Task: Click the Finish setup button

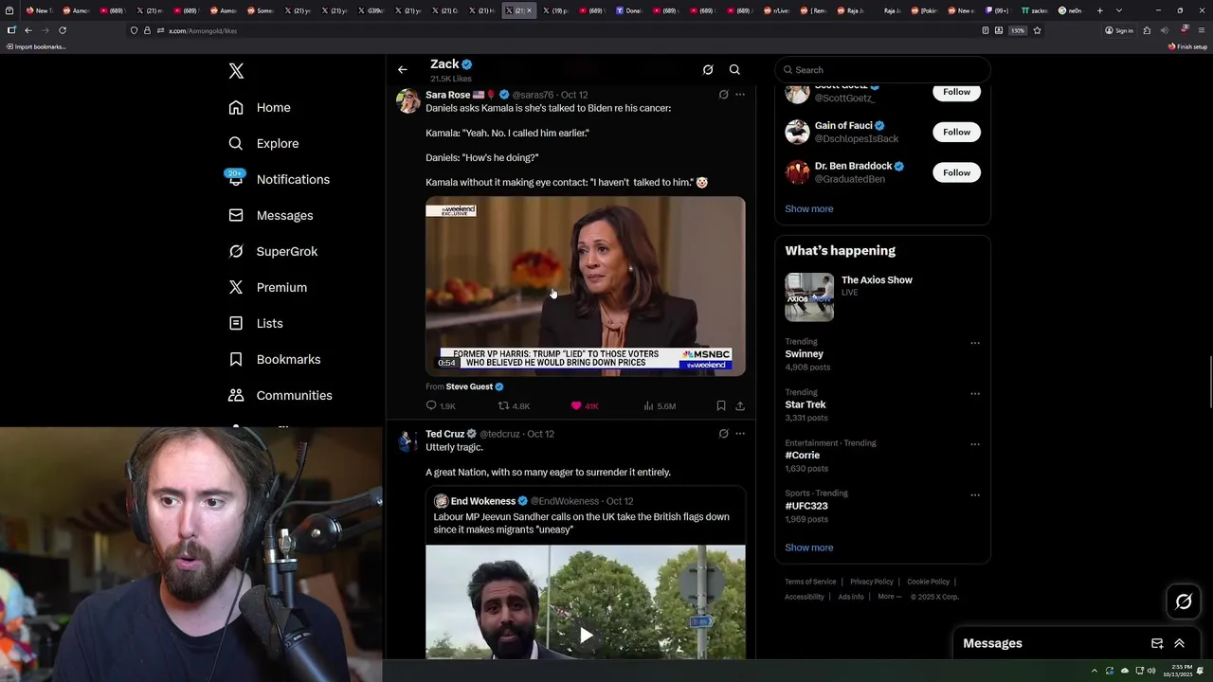Action: coord(1187,46)
